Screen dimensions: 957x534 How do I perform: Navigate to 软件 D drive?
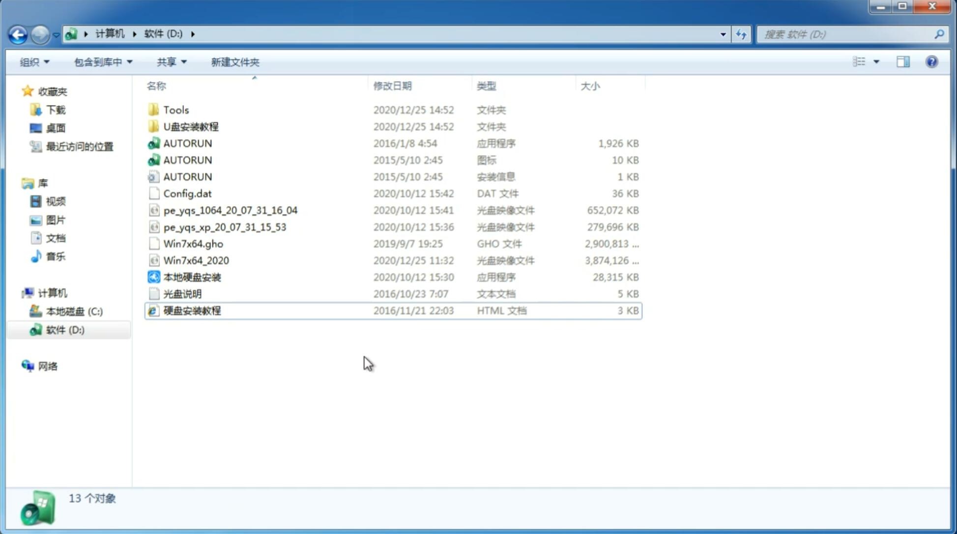[65, 329]
